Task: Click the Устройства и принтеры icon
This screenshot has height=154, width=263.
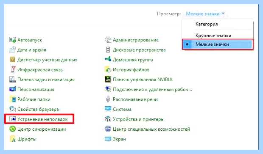Action: (x=108, y=119)
